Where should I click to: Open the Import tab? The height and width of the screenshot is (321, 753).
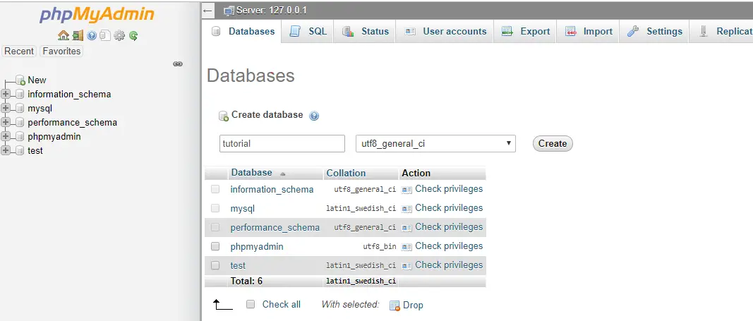pyautogui.click(x=589, y=31)
